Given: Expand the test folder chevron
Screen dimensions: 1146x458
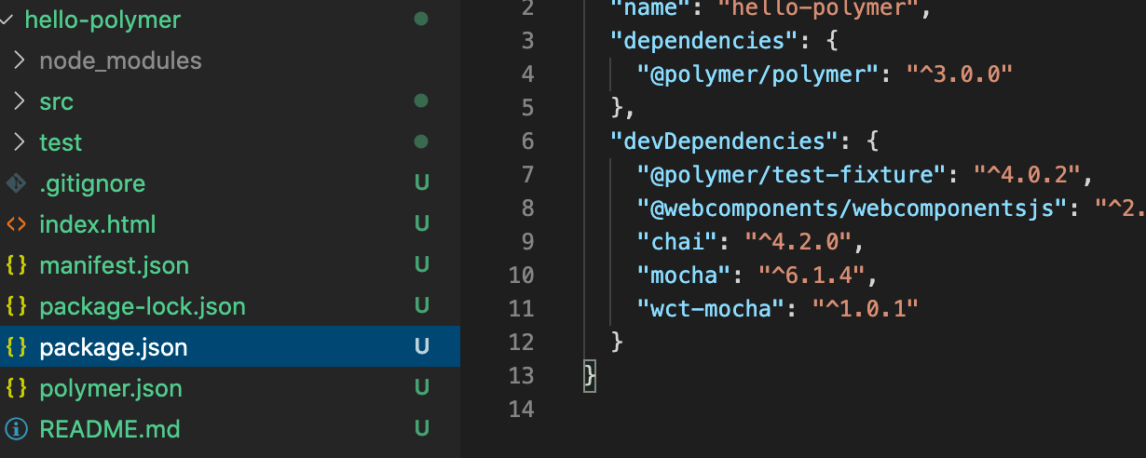Looking at the screenshot, I should click(x=20, y=142).
